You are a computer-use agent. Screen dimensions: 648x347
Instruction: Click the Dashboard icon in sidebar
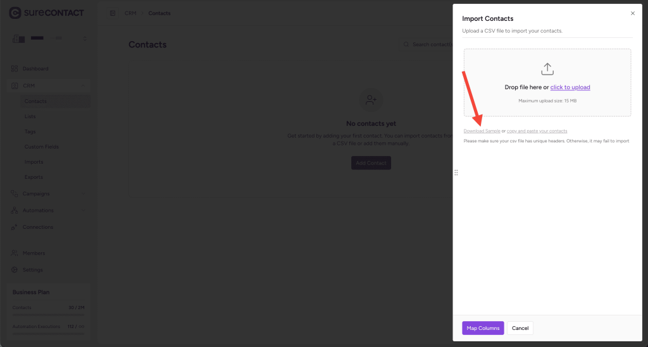[15, 68]
